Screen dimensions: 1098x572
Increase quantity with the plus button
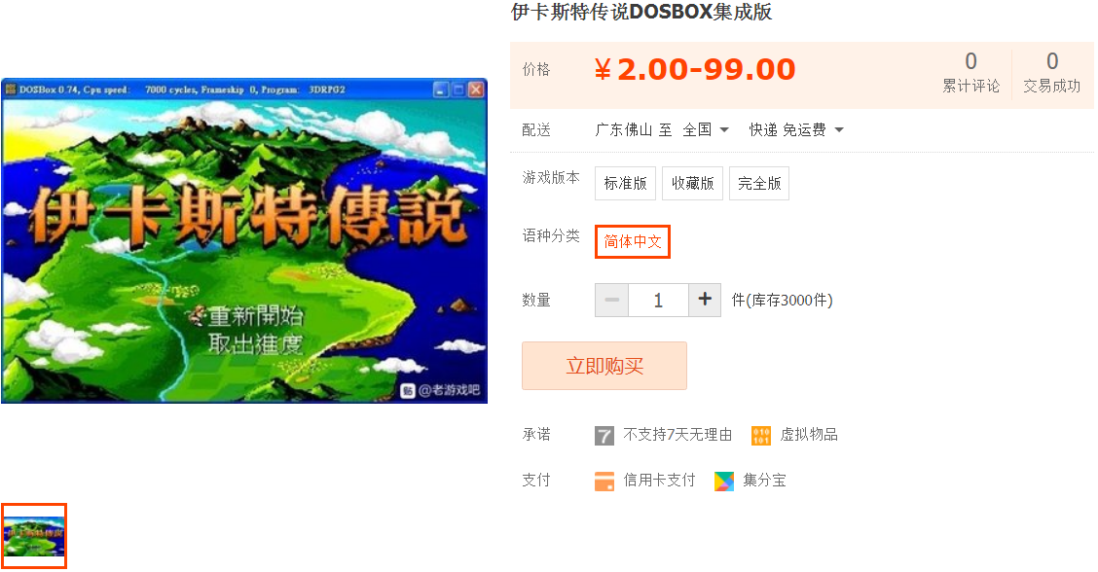(705, 300)
